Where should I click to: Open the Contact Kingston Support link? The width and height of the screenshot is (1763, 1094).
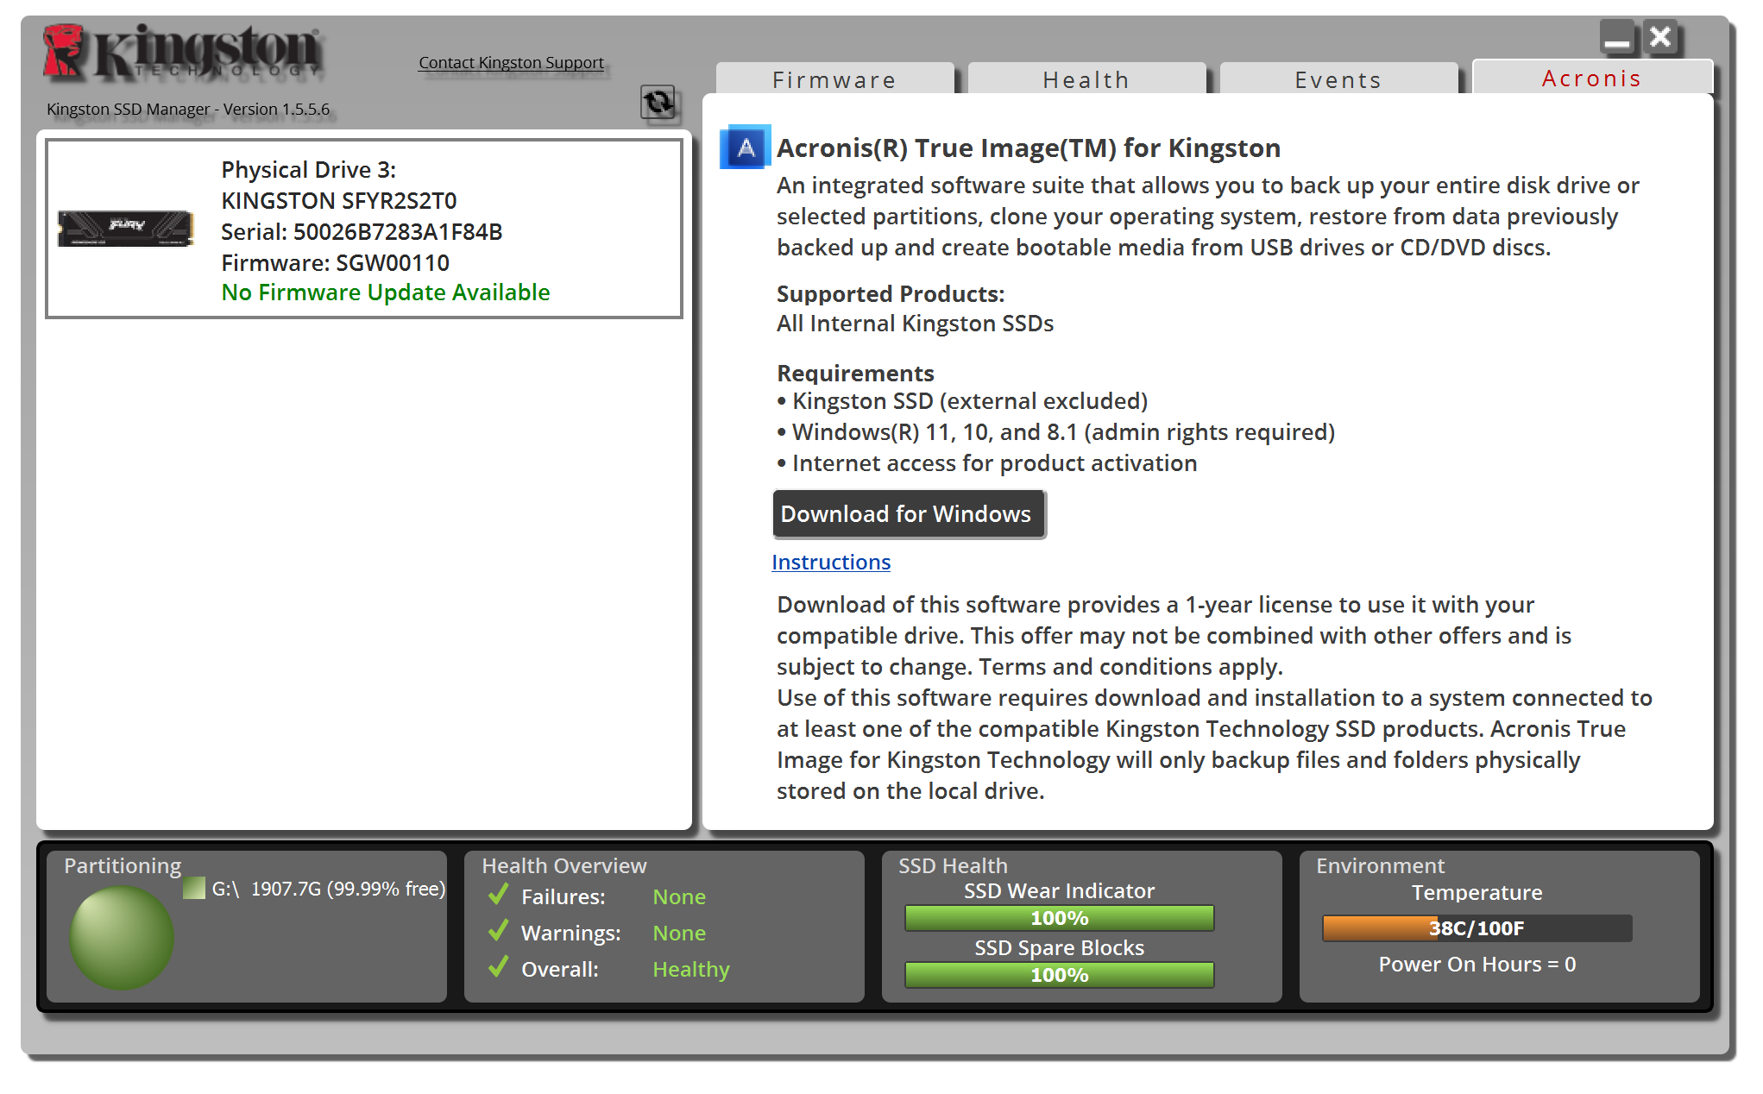(511, 62)
